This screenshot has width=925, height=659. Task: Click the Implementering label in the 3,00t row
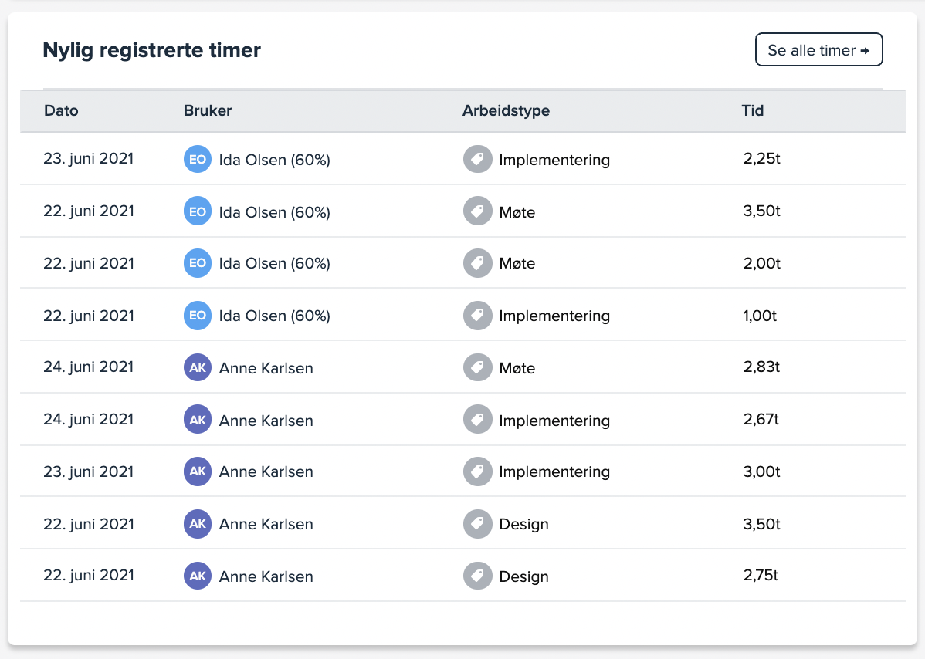click(x=554, y=471)
